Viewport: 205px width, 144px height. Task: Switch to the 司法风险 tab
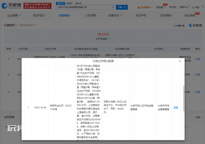(39, 15)
